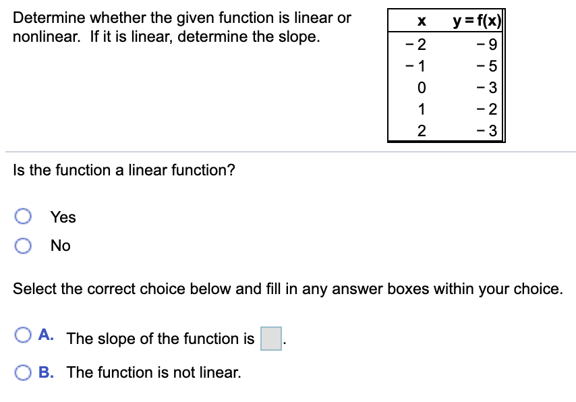Click the table header labeled x

pyautogui.click(x=420, y=20)
